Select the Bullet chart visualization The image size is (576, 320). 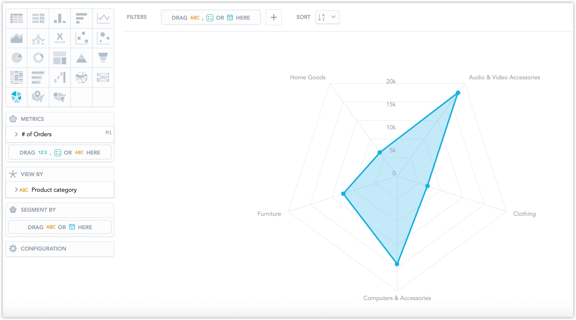[38, 77]
